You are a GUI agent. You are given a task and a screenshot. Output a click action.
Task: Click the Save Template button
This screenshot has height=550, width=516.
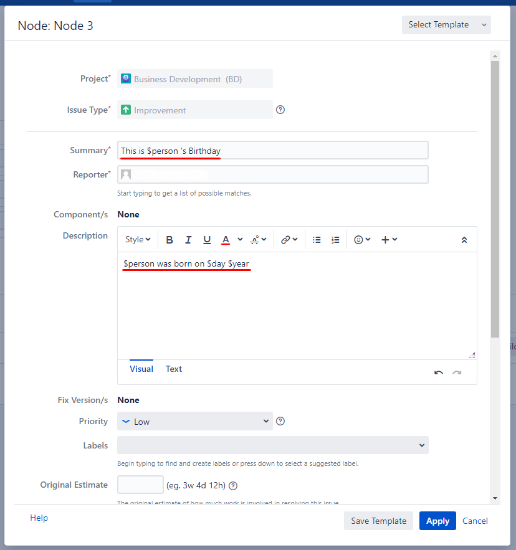378,521
